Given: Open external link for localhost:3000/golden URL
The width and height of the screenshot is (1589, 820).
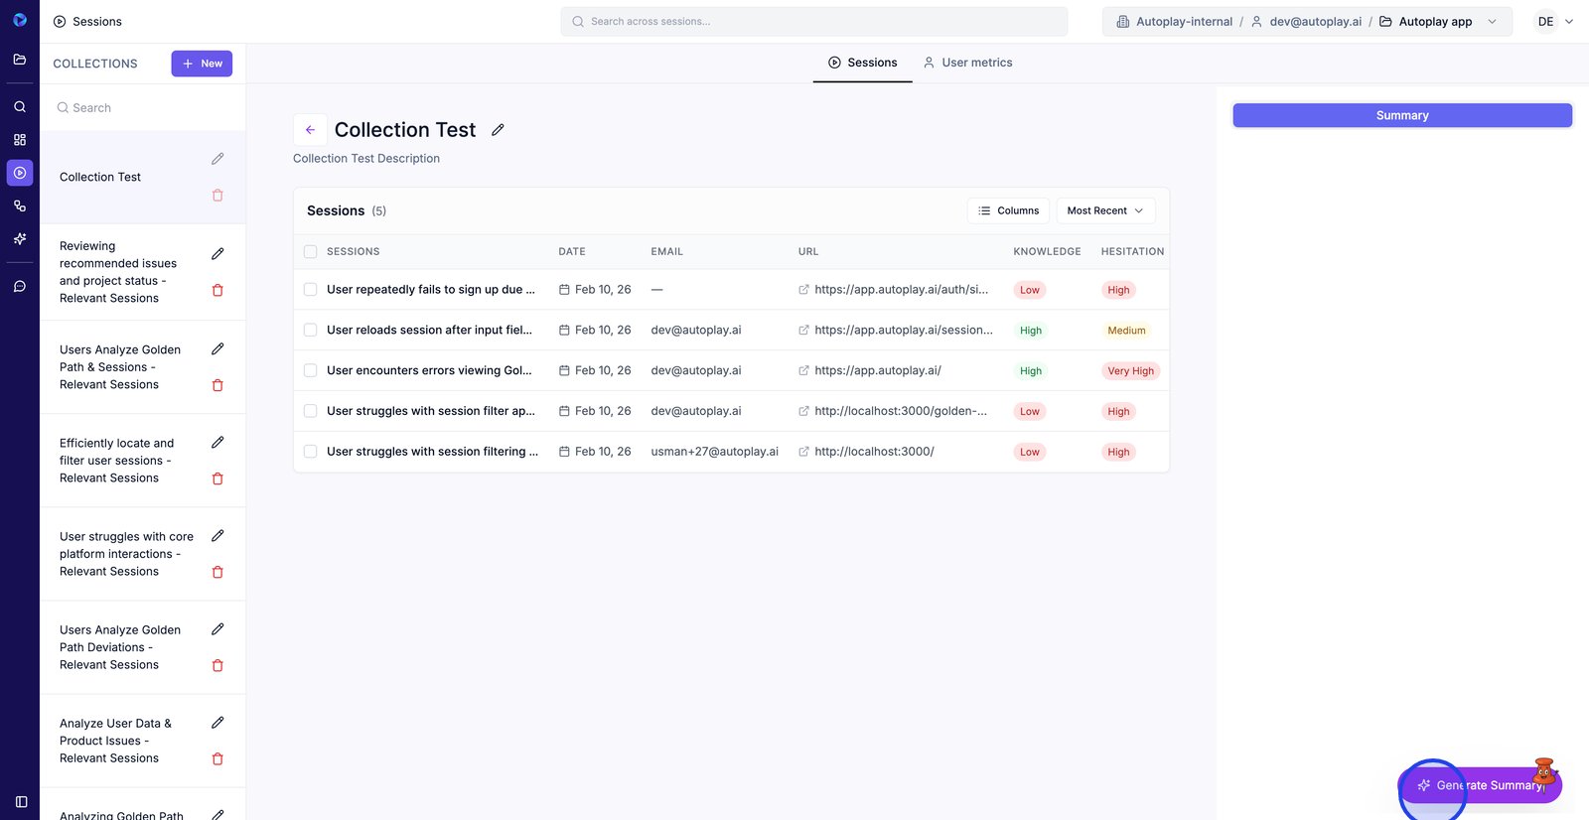Looking at the screenshot, I should (x=803, y=411).
